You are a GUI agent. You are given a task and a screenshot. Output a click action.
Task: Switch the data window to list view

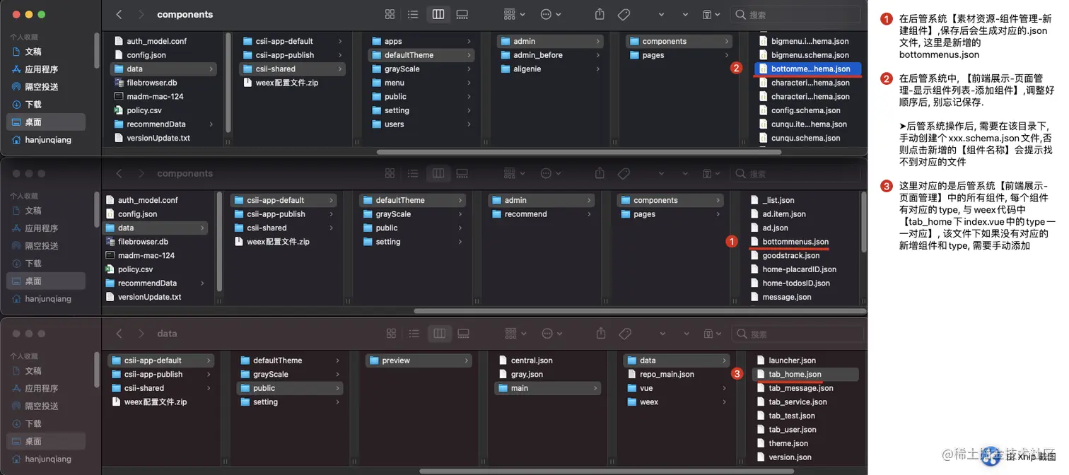pyautogui.click(x=414, y=333)
